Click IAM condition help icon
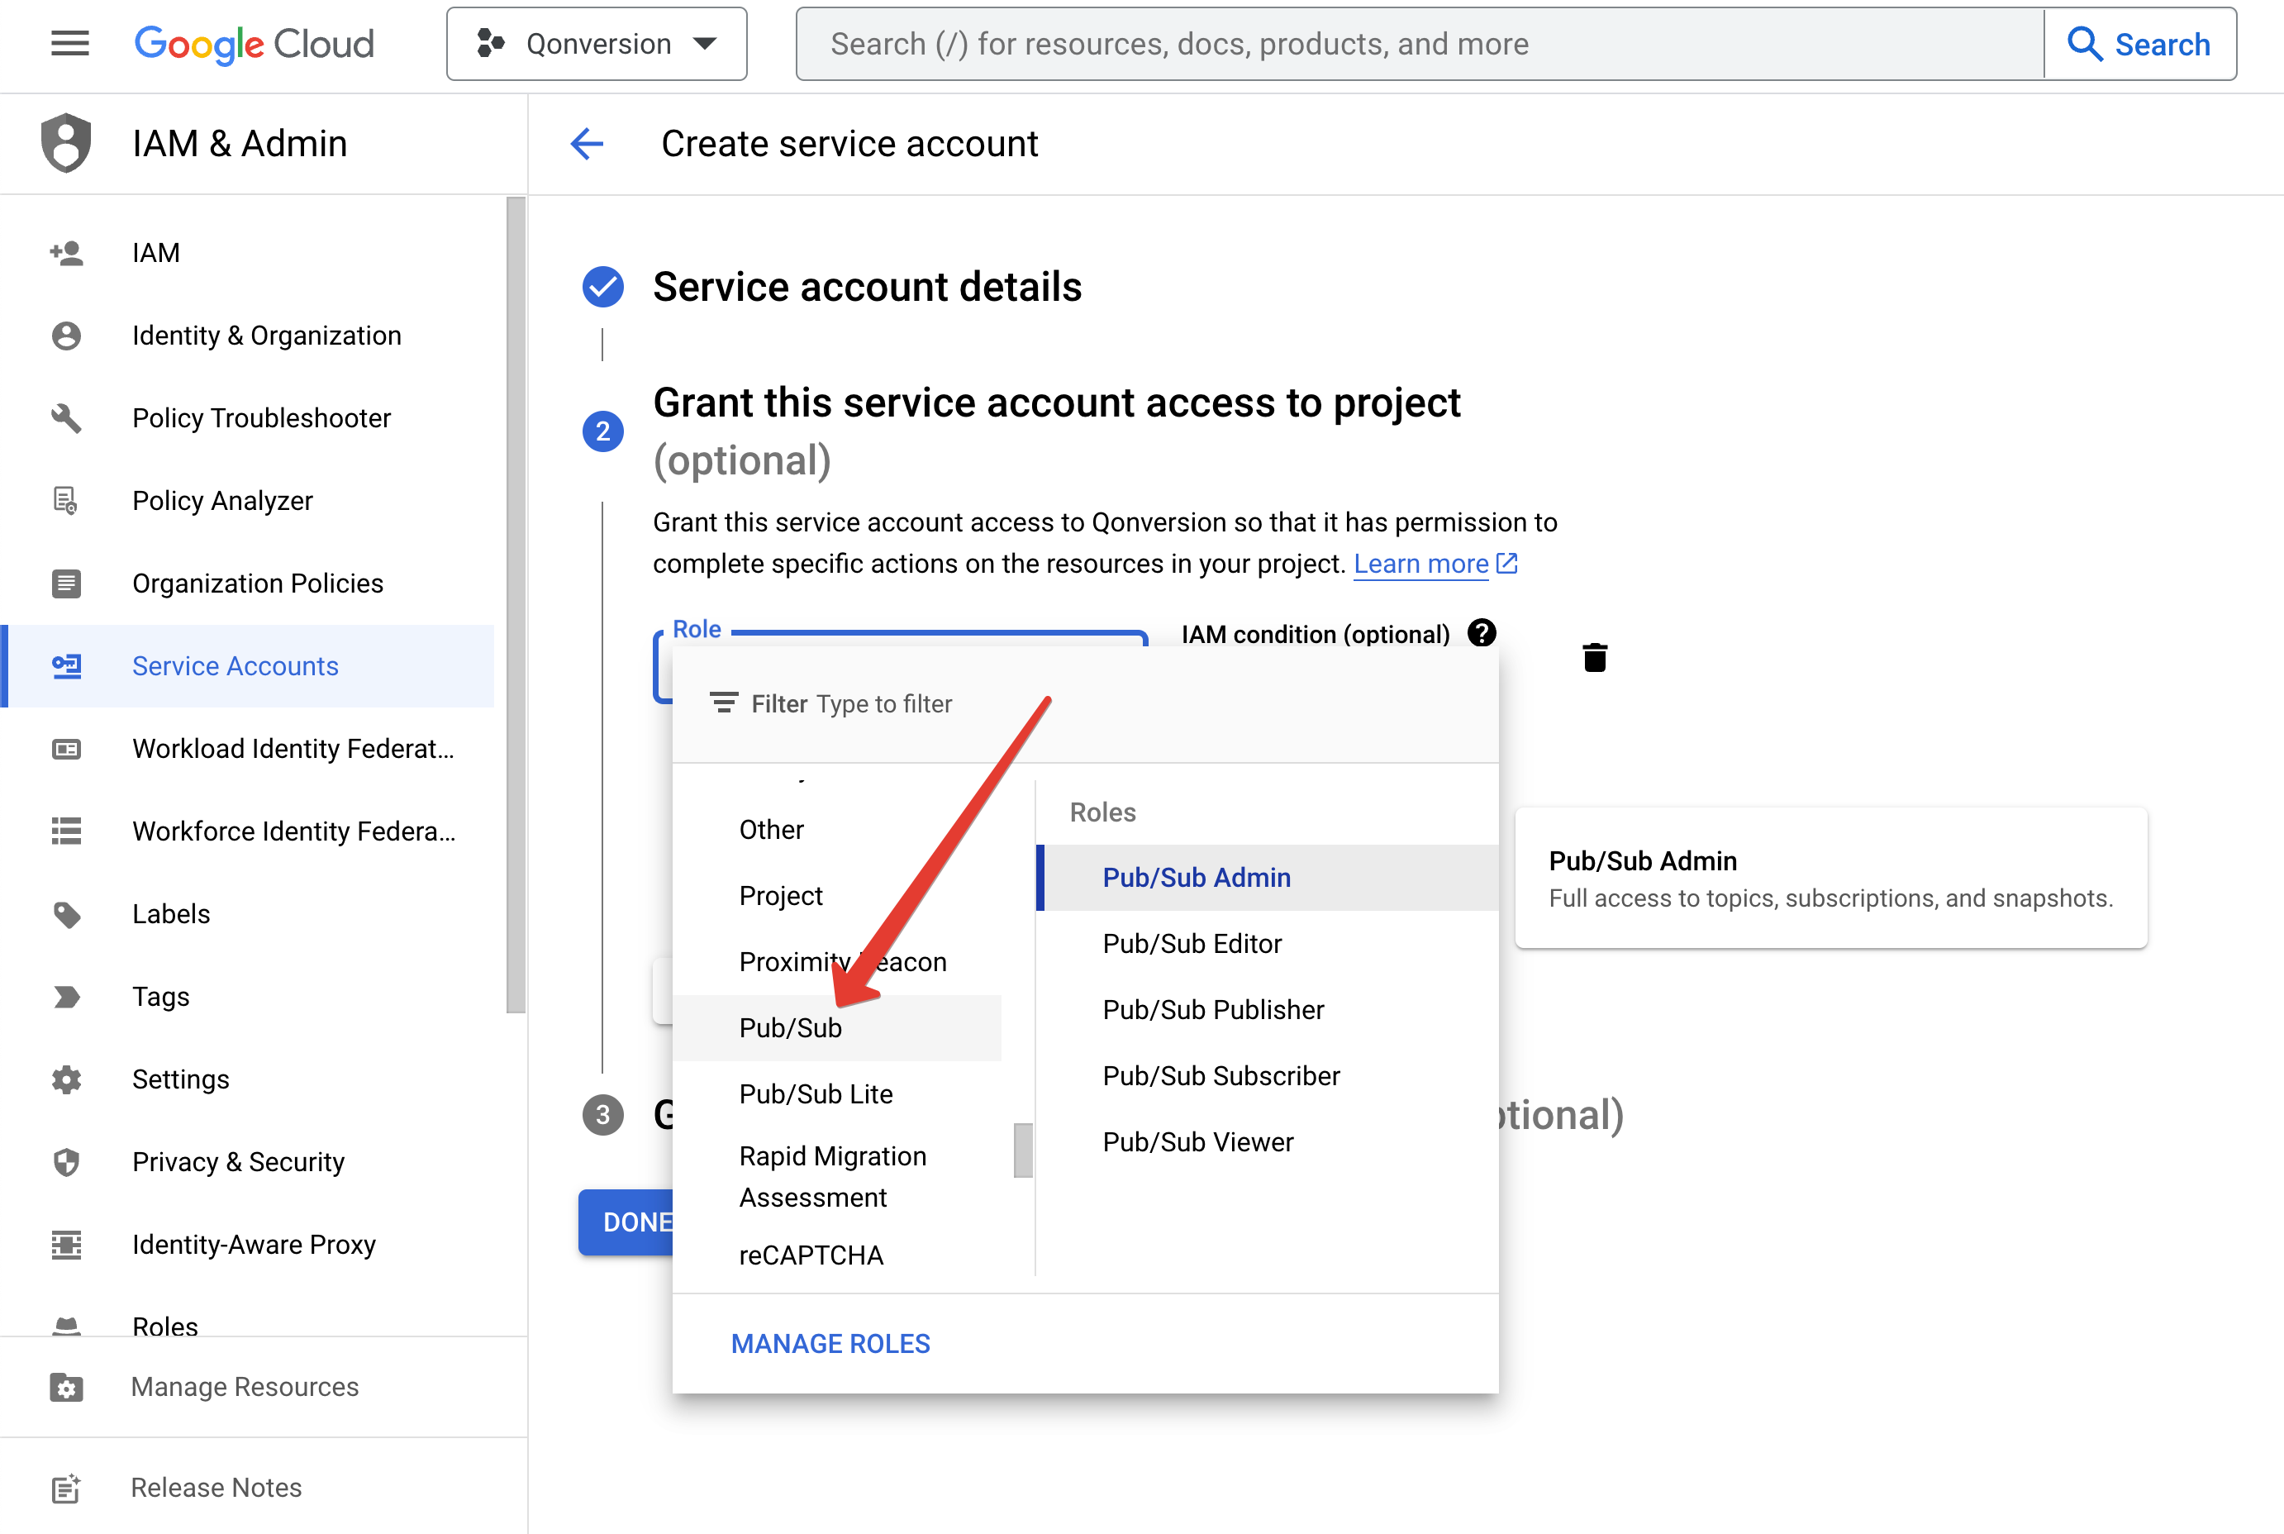 [x=1481, y=634]
